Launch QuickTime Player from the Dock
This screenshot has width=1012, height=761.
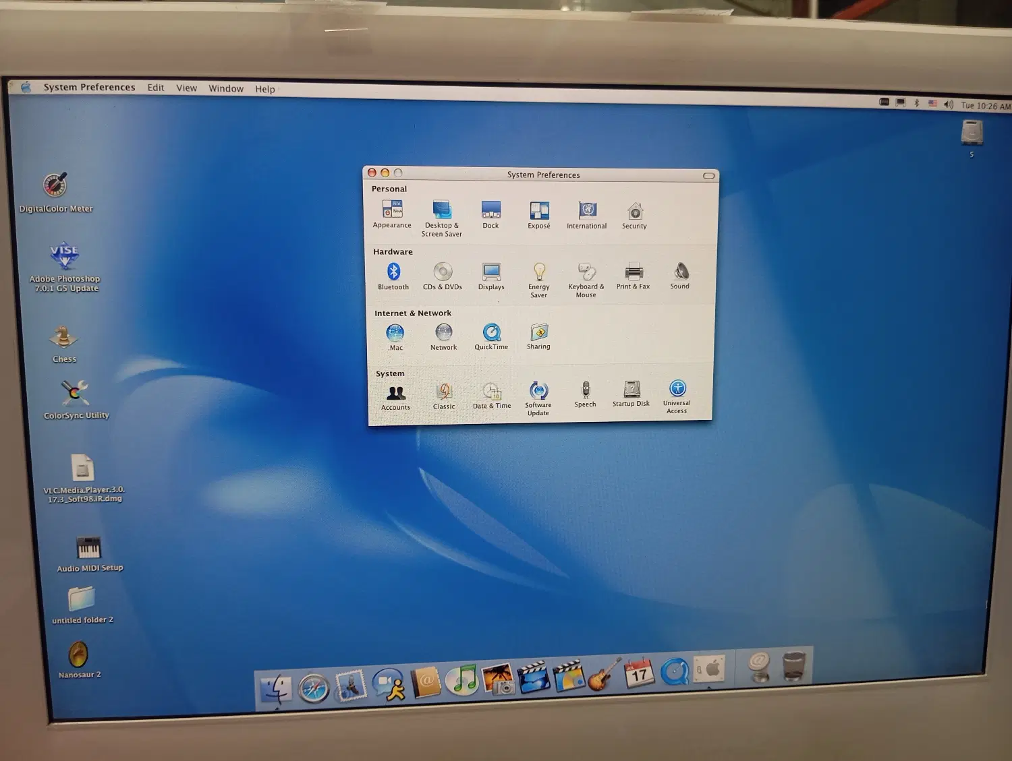675,671
